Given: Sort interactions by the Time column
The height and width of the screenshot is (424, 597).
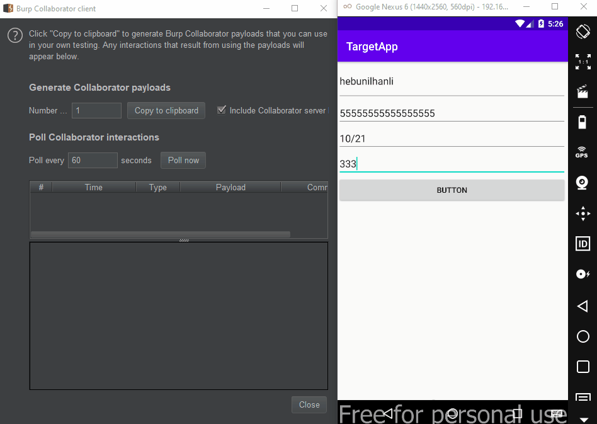Looking at the screenshot, I should (x=93, y=187).
